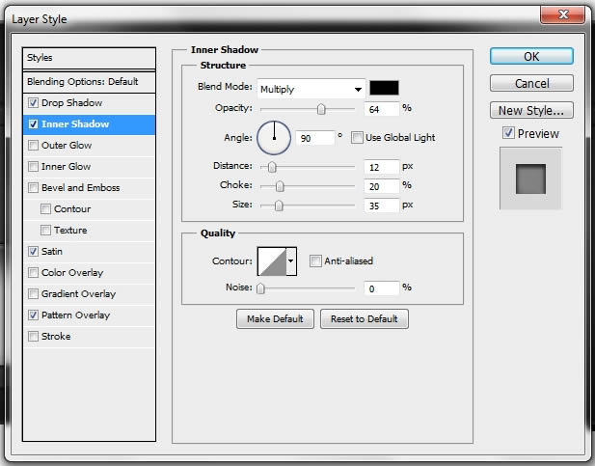Image resolution: width=595 pixels, height=466 pixels.
Task: Click the Size value field
Action: coord(382,206)
